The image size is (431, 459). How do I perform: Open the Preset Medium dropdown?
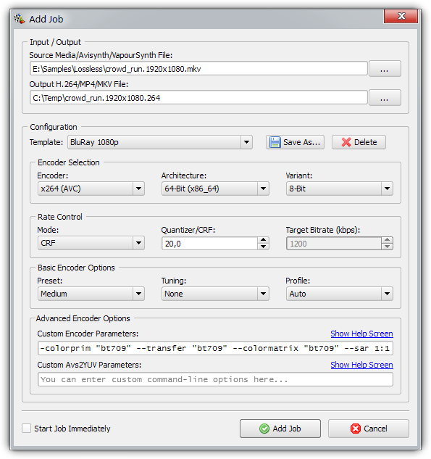(x=91, y=294)
